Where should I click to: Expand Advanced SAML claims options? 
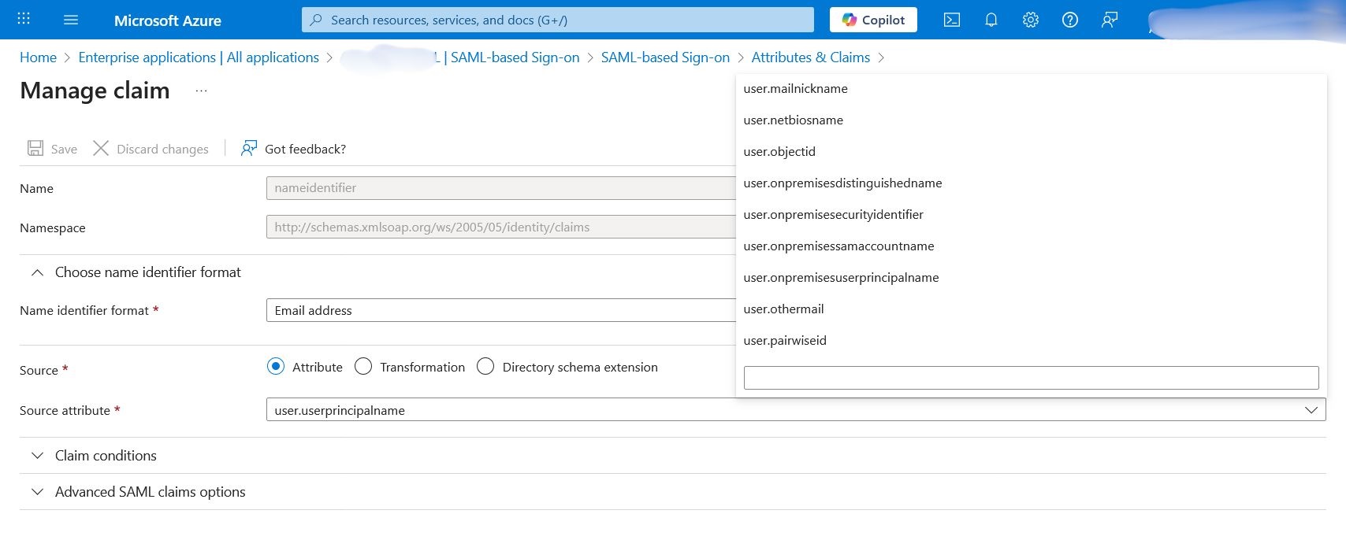(138, 492)
